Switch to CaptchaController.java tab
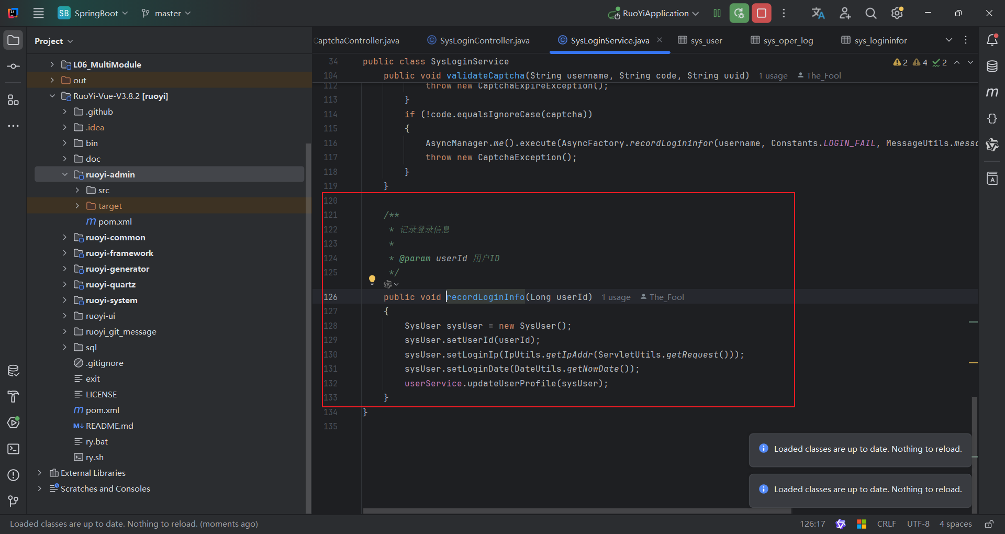Viewport: 1005px width, 534px height. (358, 40)
